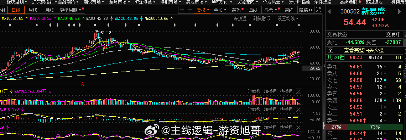406x140 pixels.
Task: Open 沪深京指数 menu
Action: (44, 2)
